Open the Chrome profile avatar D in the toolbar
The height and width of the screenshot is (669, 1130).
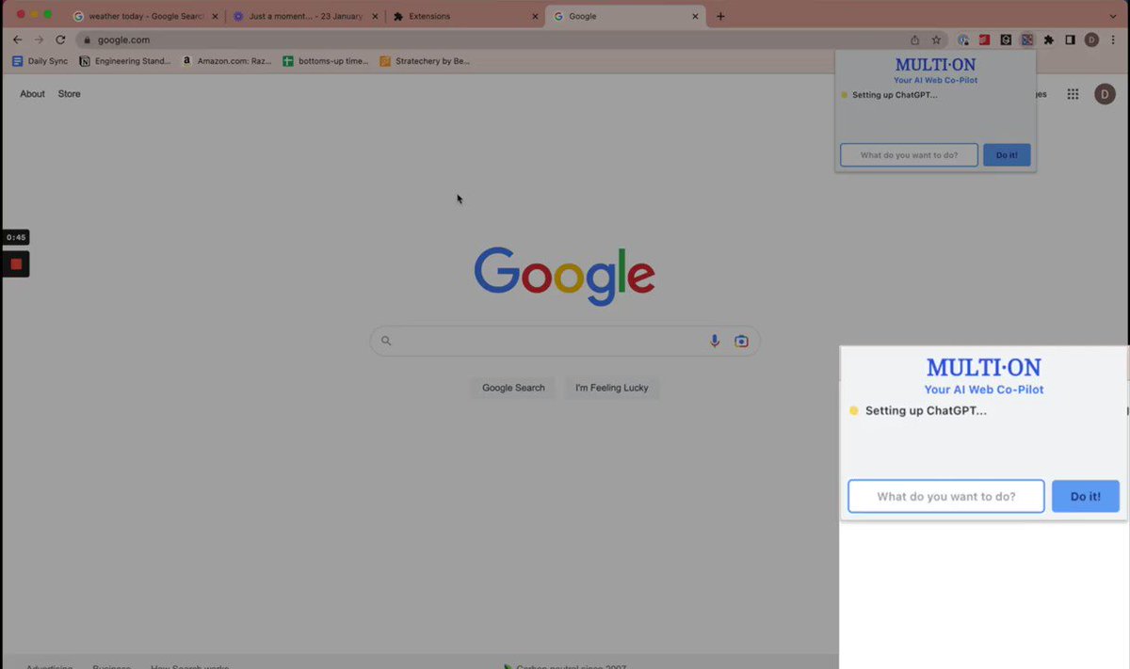click(x=1092, y=40)
